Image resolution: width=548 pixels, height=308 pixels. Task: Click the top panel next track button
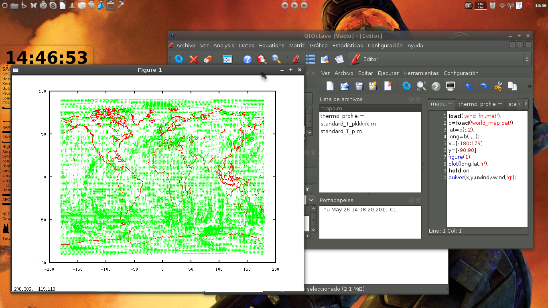click(304, 5)
